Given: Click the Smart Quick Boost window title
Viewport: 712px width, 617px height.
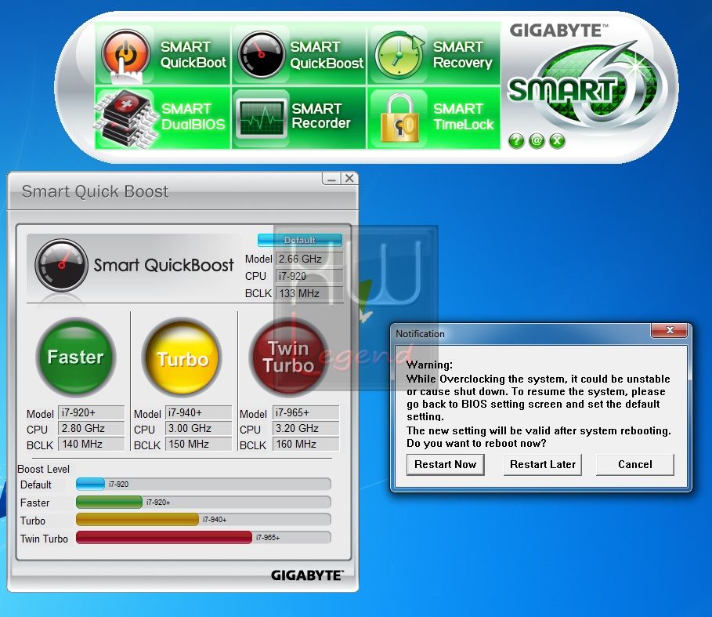Looking at the screenshot, I should [95, 191].
